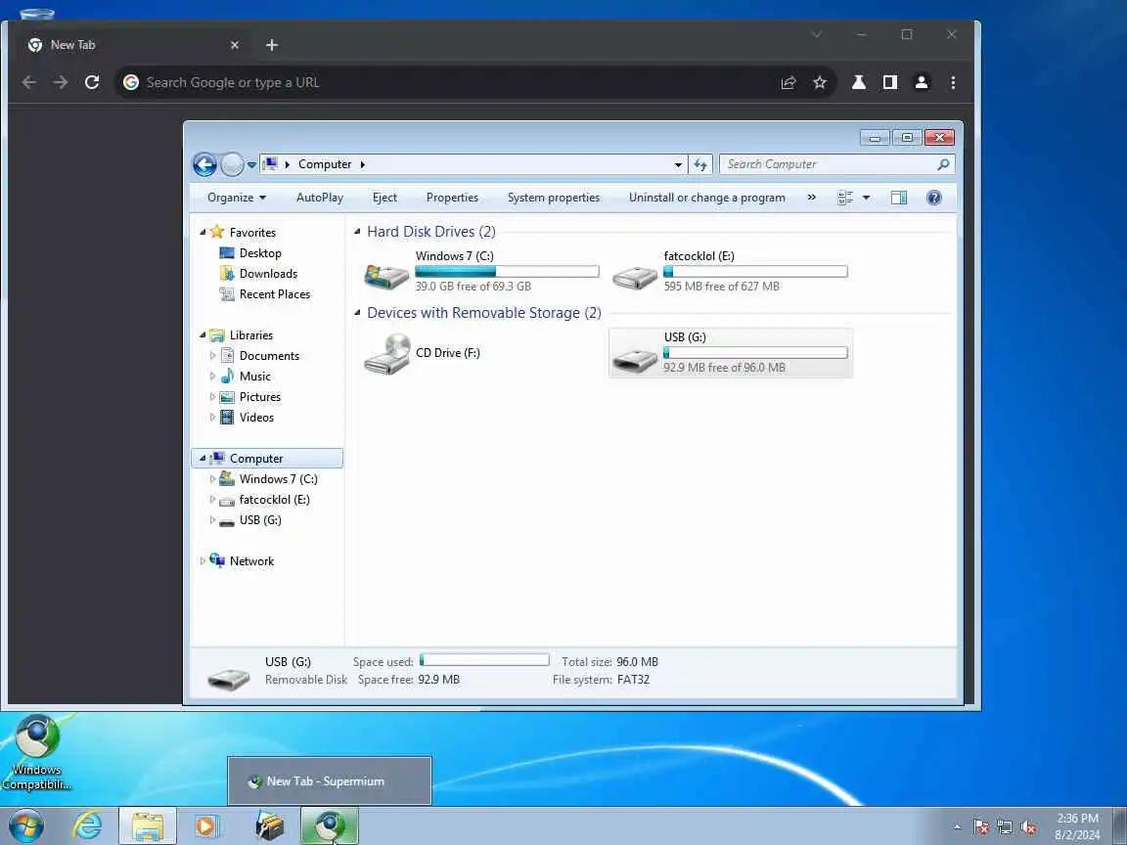Open recent pages dropdown beside Forward button
The height and width of the screenshot is (845, 1127).
(x=251, y=164)
